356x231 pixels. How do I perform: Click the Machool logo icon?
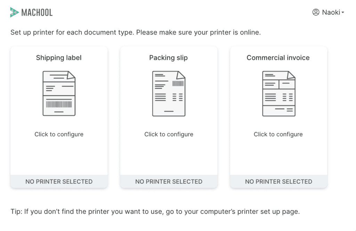(x=14, y=12)
